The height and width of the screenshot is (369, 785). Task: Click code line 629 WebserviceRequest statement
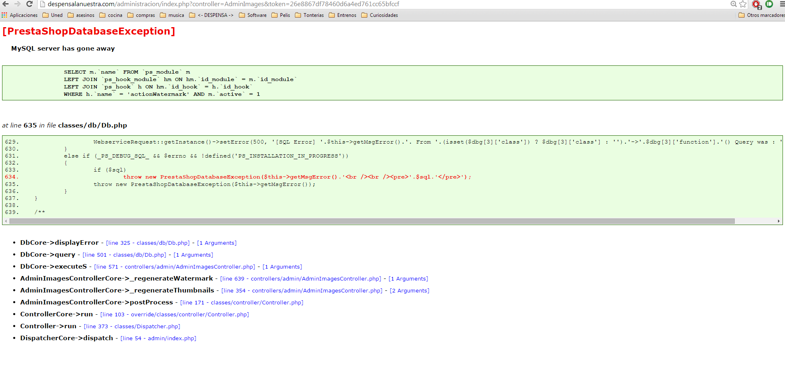[x=437, y=142]
